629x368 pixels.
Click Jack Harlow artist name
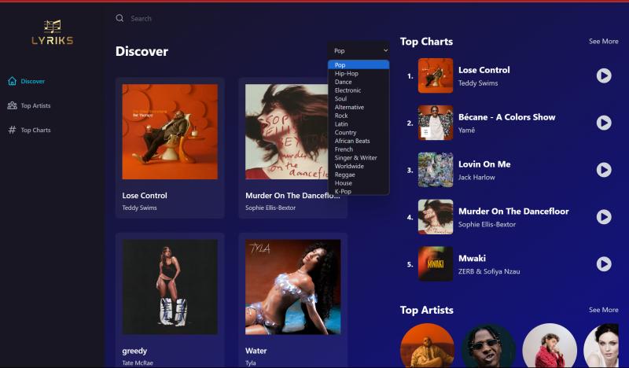click(476, 178)
